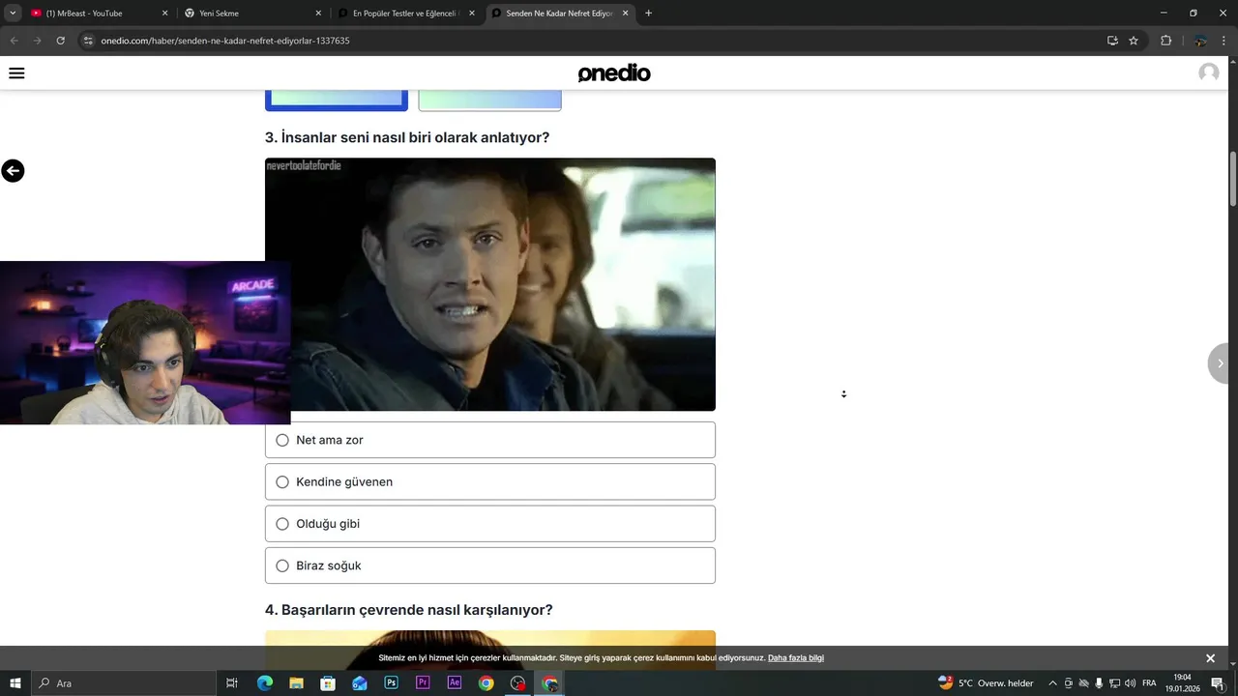Screen dimensions: 1238x696
Task: Open Mail app from taskbar
Action: pos(360,683)
